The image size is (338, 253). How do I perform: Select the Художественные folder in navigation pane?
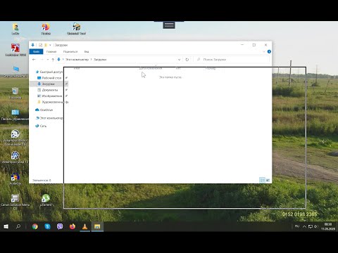53,102
